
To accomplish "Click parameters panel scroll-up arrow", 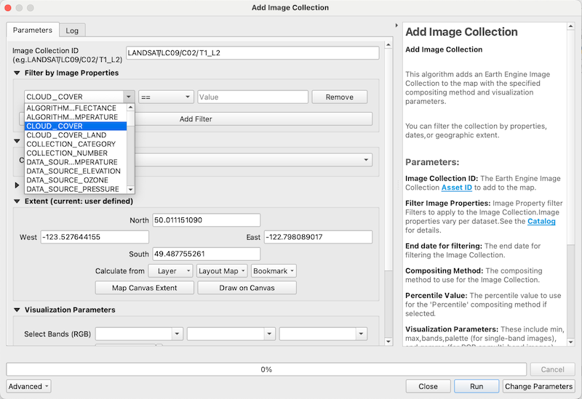I will click(x=388, y=45).
